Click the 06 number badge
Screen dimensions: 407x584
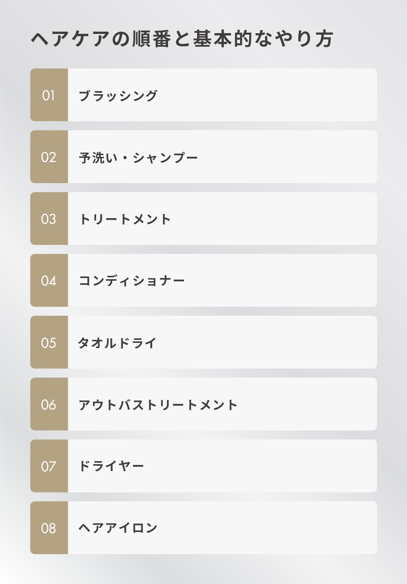coord(49,404)
